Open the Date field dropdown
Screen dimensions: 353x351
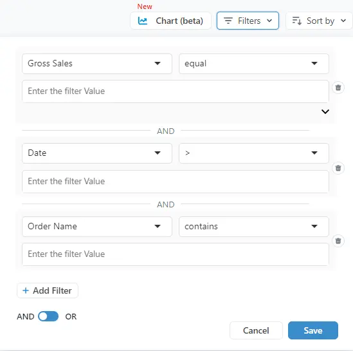pyautogui.click(x=97, y=153)
